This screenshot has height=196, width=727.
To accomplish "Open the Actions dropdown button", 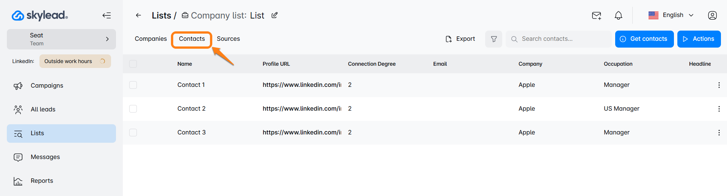I will [x=699, y=39].
